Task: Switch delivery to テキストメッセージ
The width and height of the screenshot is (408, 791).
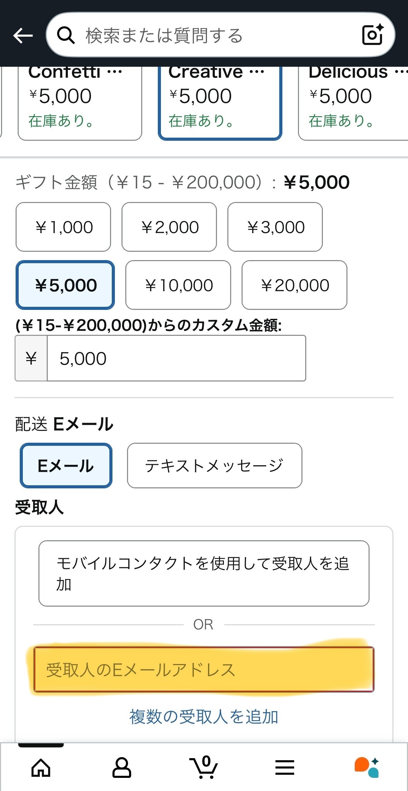Action: tap(215, 466)
